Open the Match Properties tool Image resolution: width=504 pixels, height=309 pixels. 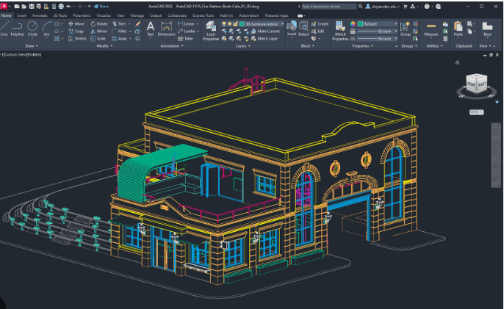click(x=340, y=31)
